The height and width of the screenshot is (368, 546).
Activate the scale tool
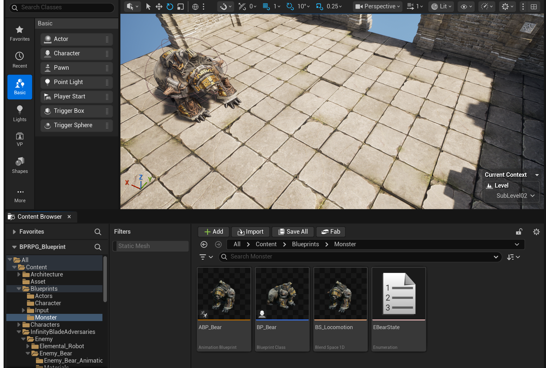click(x=181, y=6)
